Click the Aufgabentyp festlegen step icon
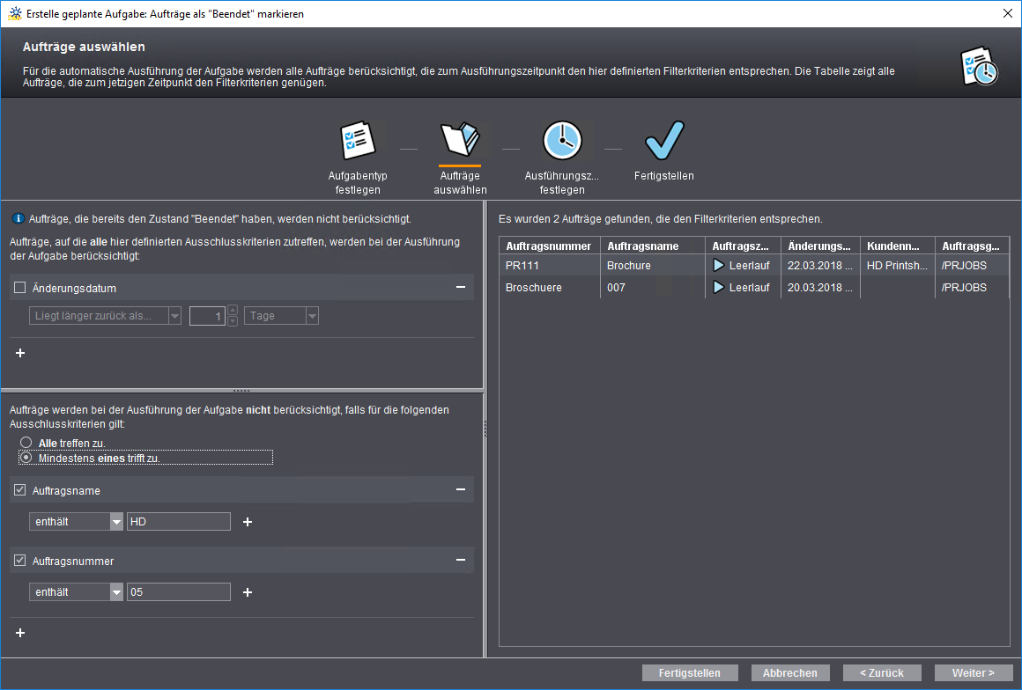The width and height of the screenshot is (1022, 690). [x=358, y=140]
